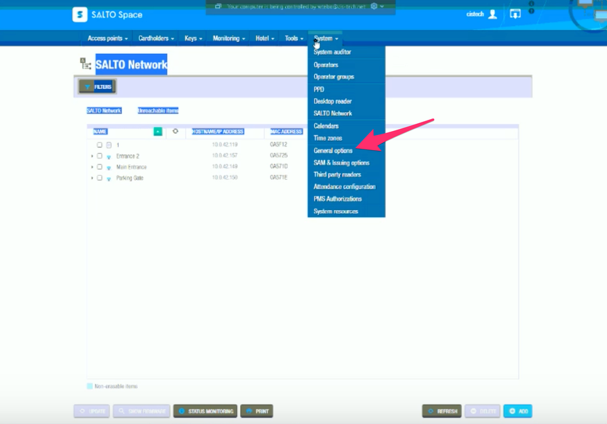Image resolution: width=607 pixels, height=424 pixels.
Task: Click the node icon next to Parking Gate
Action: [109, 178]
